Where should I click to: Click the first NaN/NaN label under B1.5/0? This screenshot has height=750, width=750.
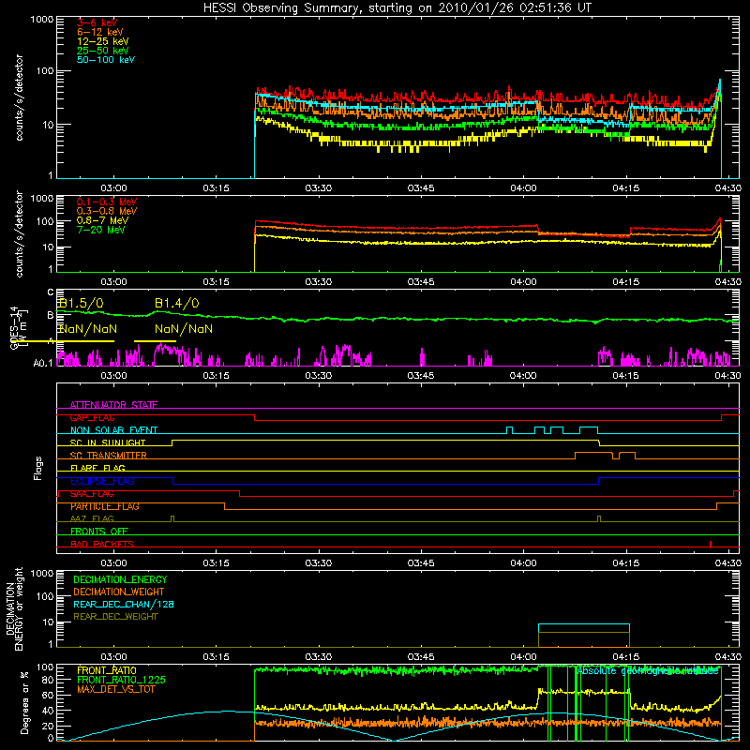[88, 329]
